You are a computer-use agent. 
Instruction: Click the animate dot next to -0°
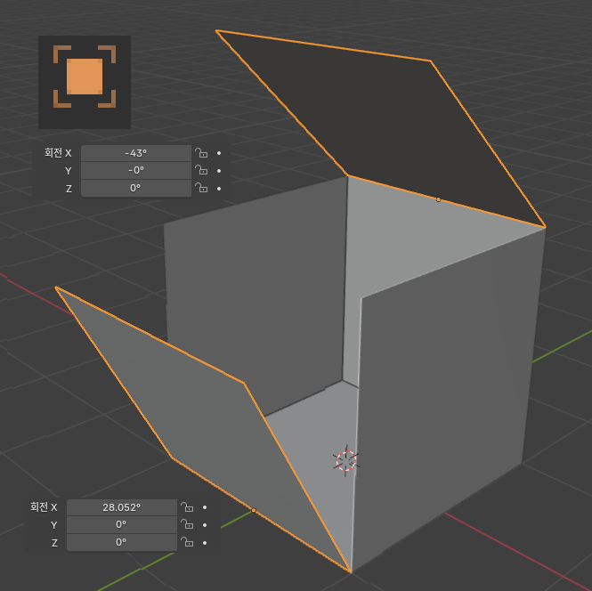click(x=219, y=171)
